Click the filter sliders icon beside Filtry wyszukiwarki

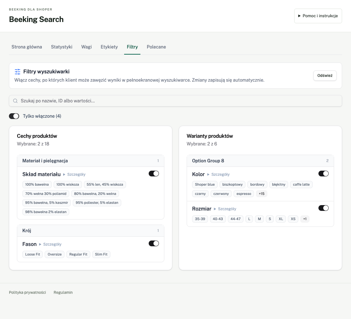(x=18, y=72)
